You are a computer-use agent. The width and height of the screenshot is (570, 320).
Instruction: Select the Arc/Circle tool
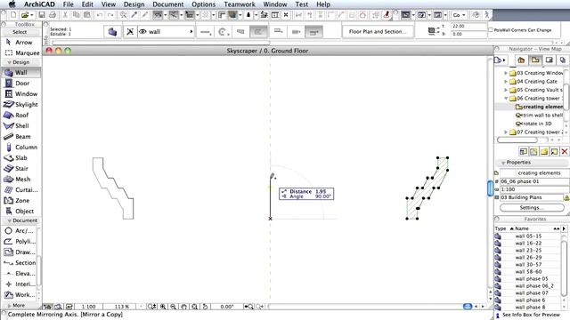tap(20, 231)
